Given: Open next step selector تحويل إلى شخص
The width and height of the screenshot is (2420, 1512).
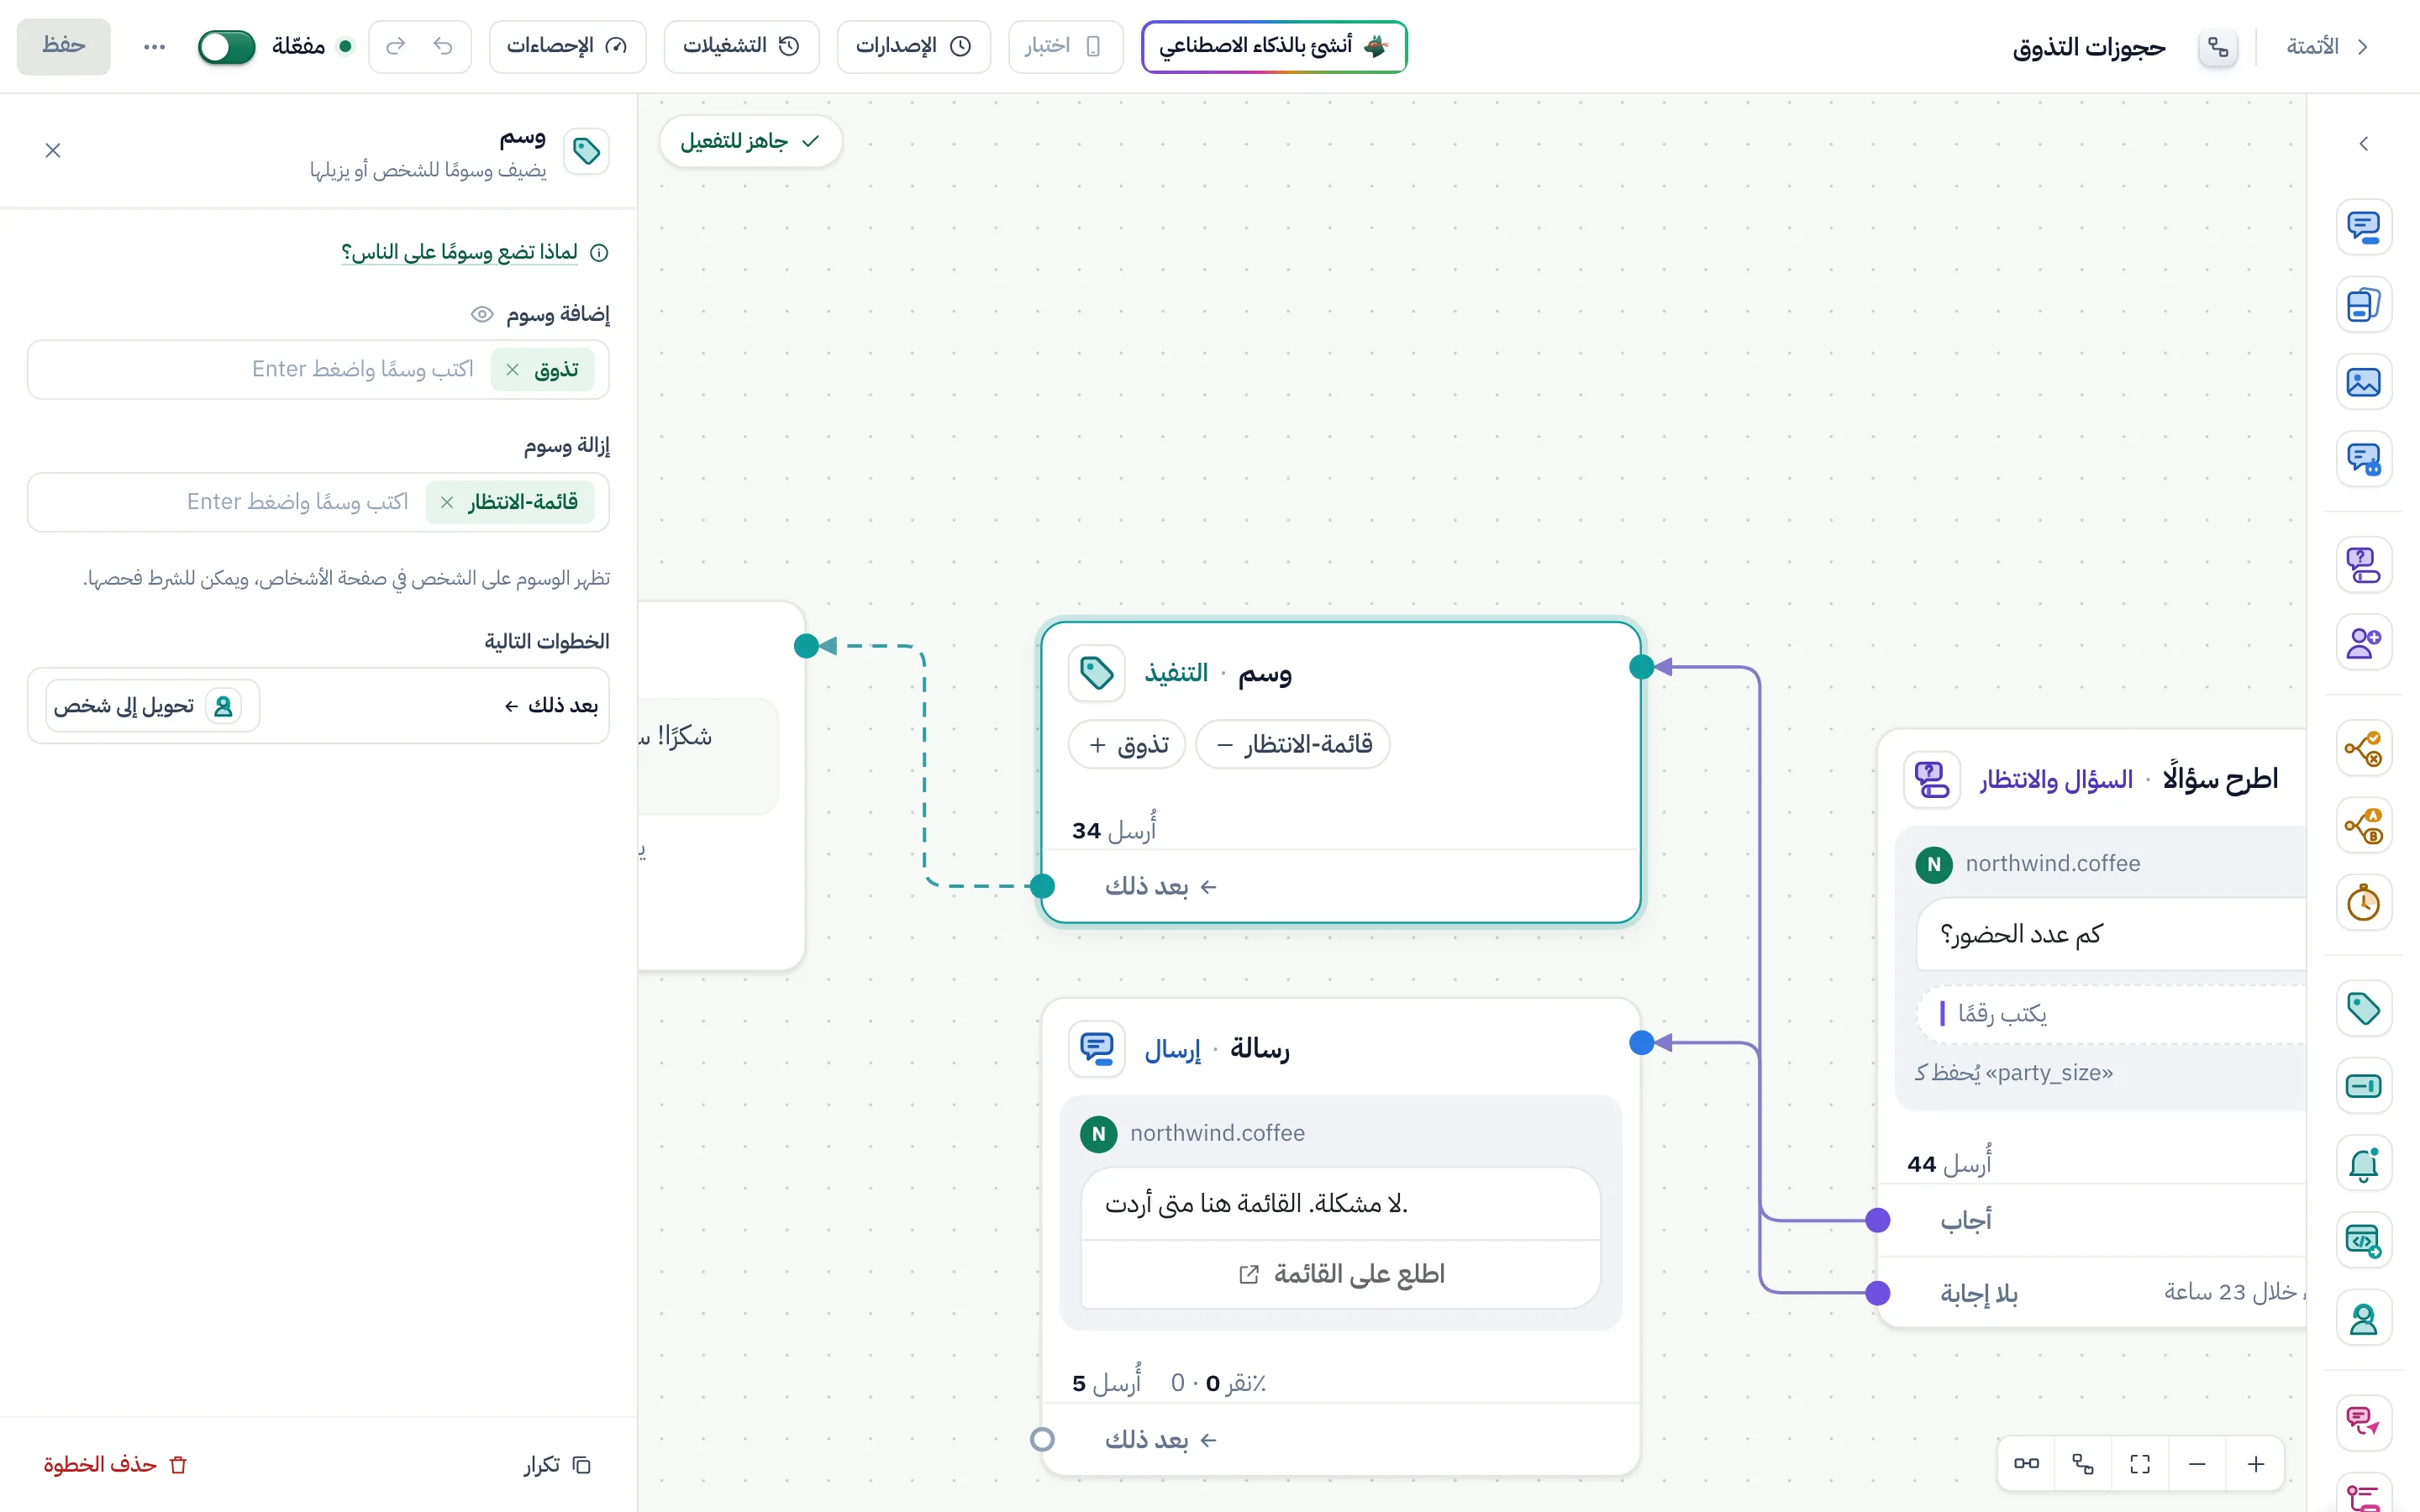Looking at the screenshot, I should tap(152, 706).
